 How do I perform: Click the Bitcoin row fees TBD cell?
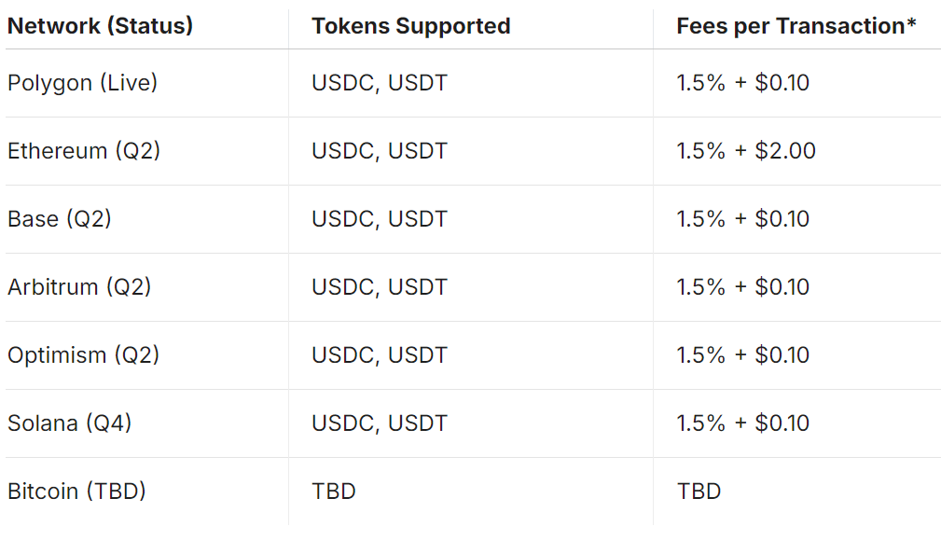699,492
